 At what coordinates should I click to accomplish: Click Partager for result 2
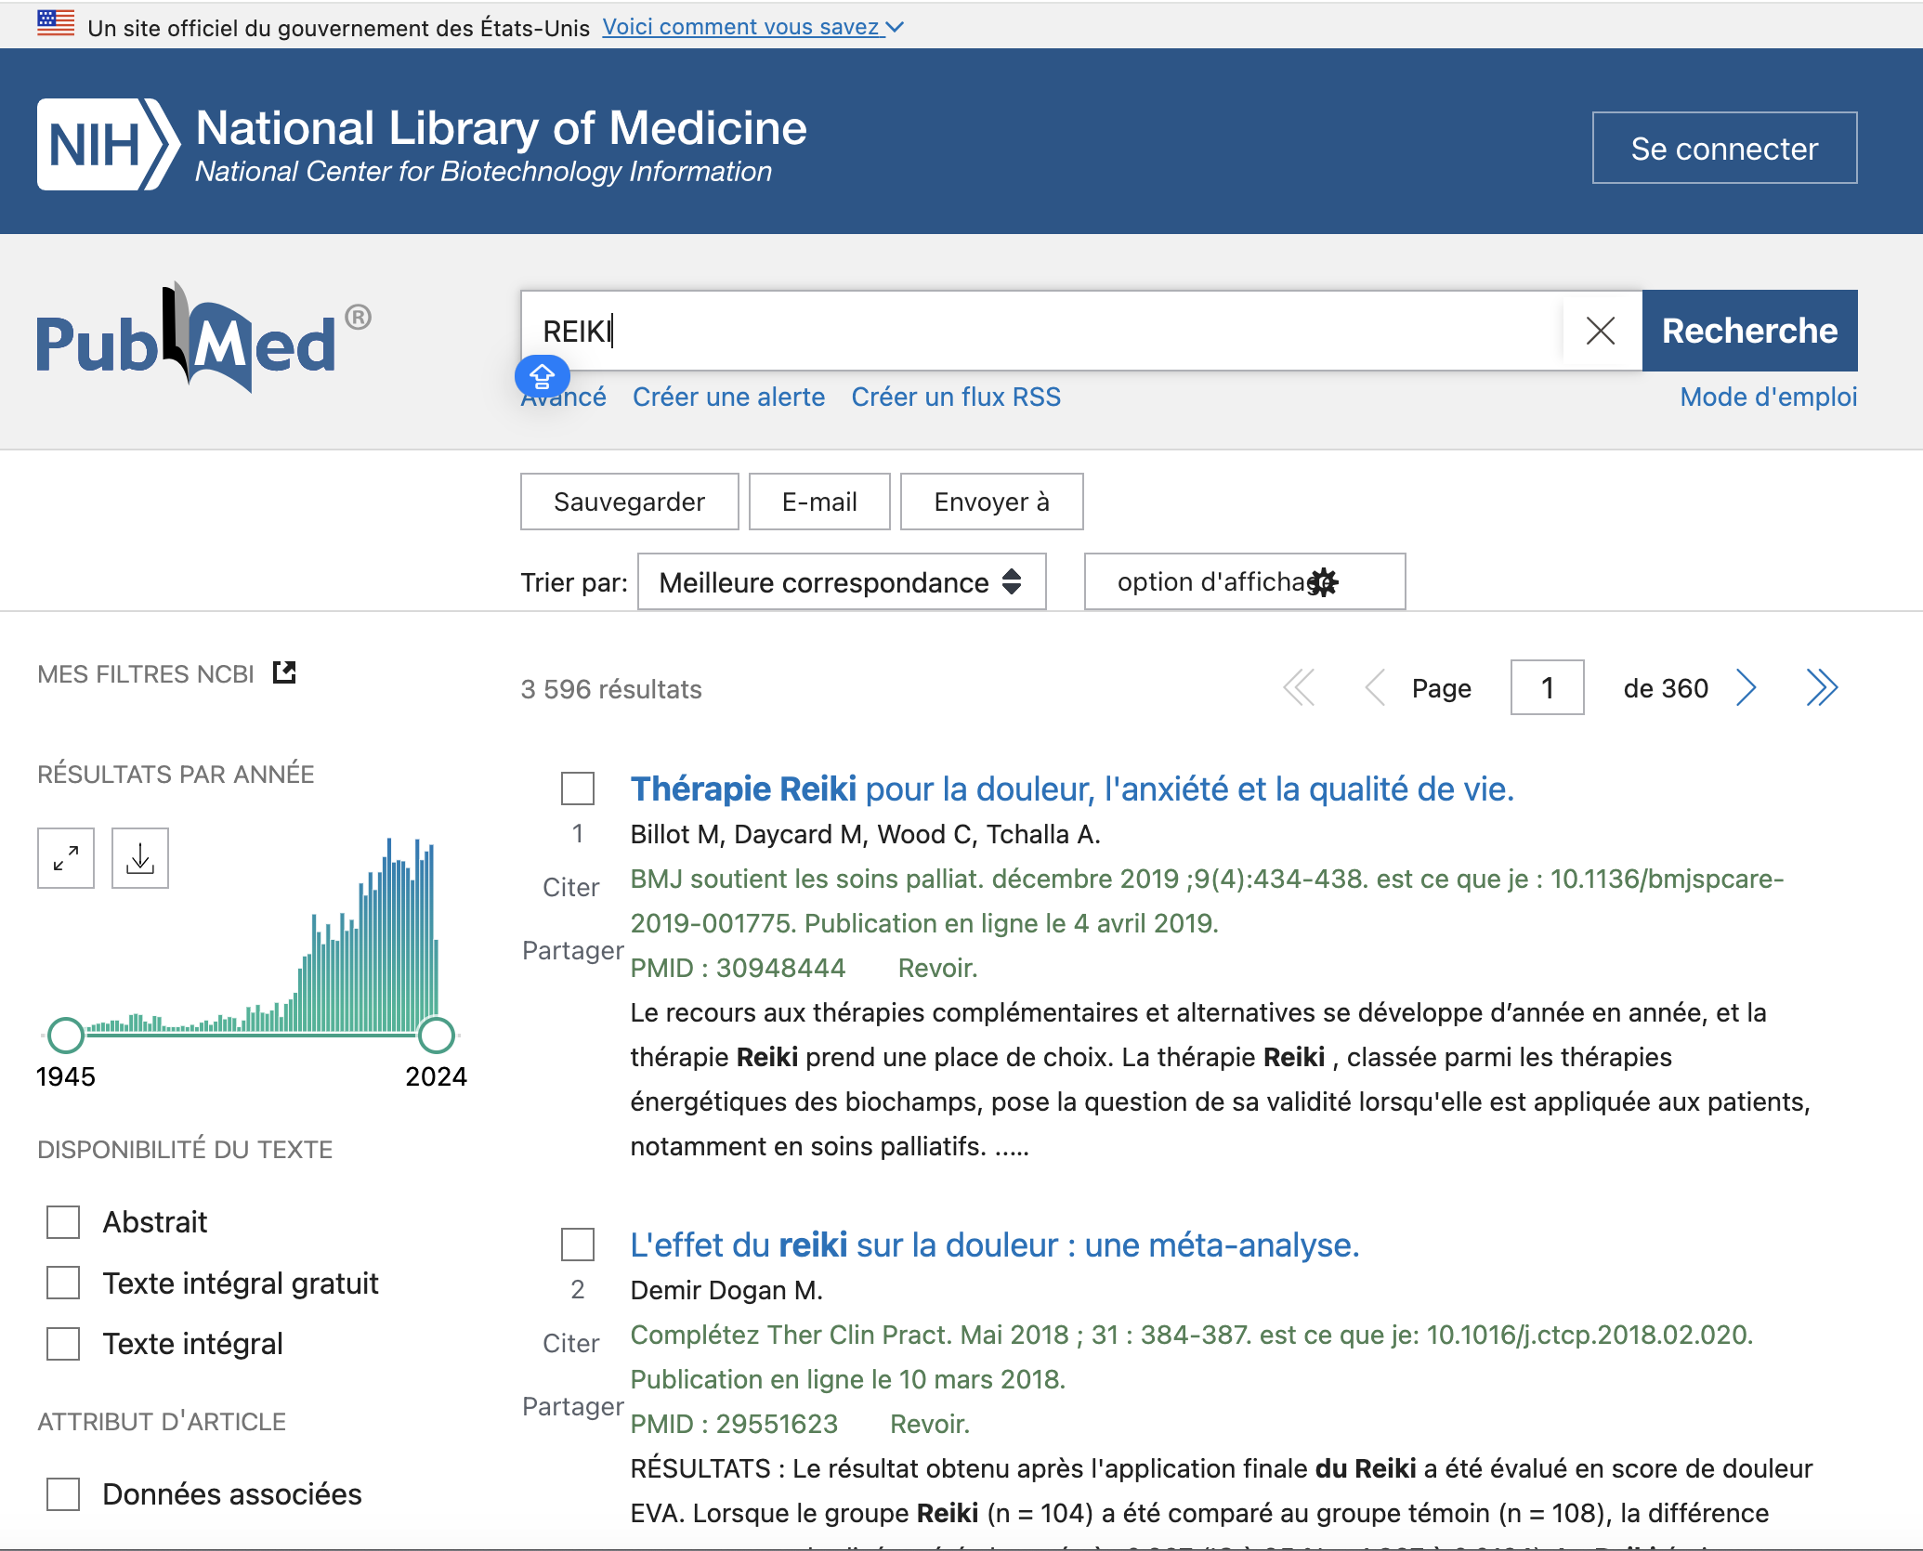[x=572, y=1406]
